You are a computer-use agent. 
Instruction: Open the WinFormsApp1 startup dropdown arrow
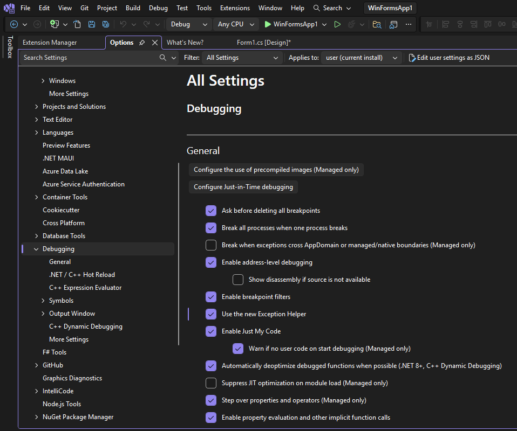click(x=324, y=24)
